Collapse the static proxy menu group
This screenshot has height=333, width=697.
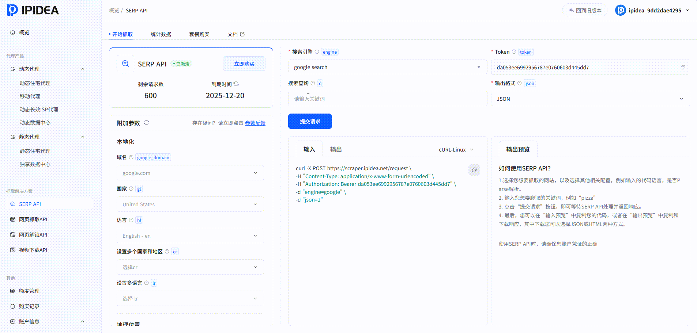83,137
